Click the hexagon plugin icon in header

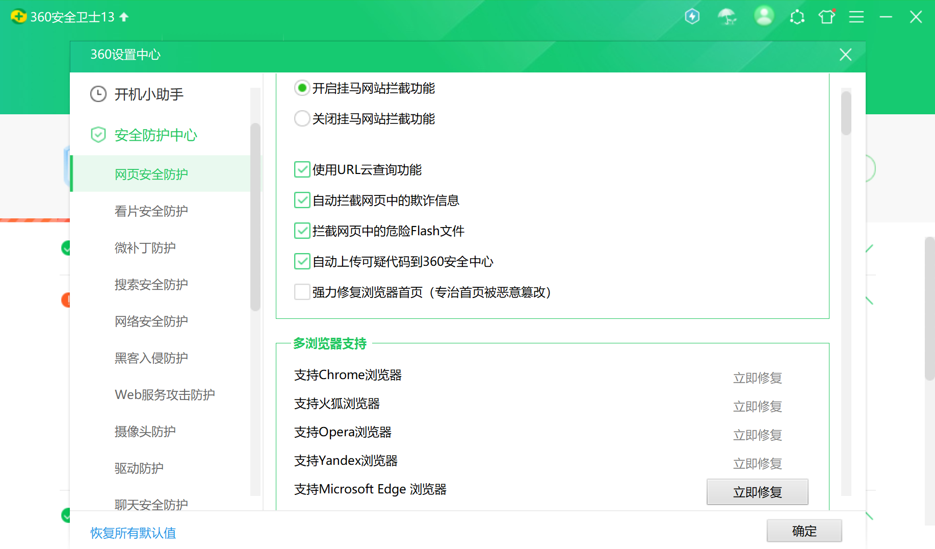pyautogui.click(x=797, y=17)
